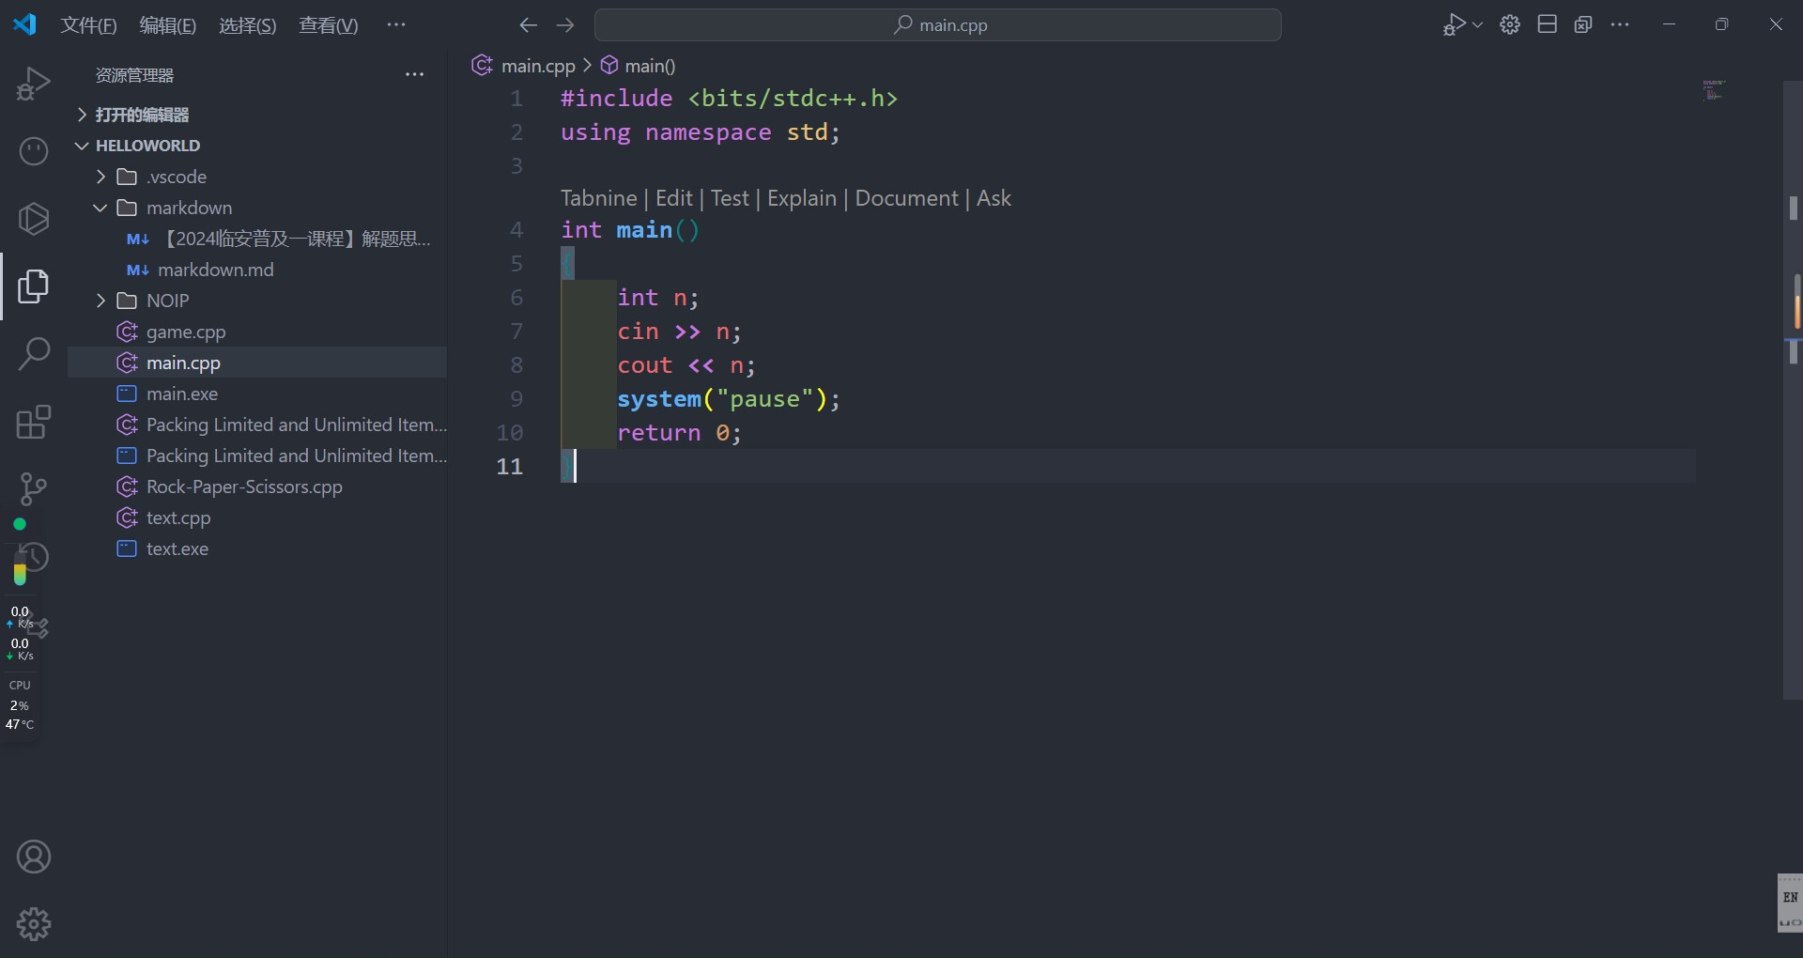This screenshot has height=958, width=1803.
Task: Open the 查看(V) menu
Action: tap(328, 25)
